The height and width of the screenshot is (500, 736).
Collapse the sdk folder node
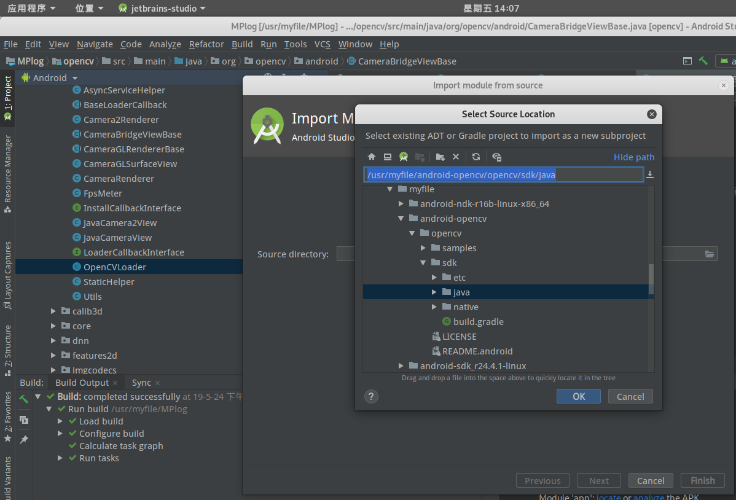[x=423, y=262]
